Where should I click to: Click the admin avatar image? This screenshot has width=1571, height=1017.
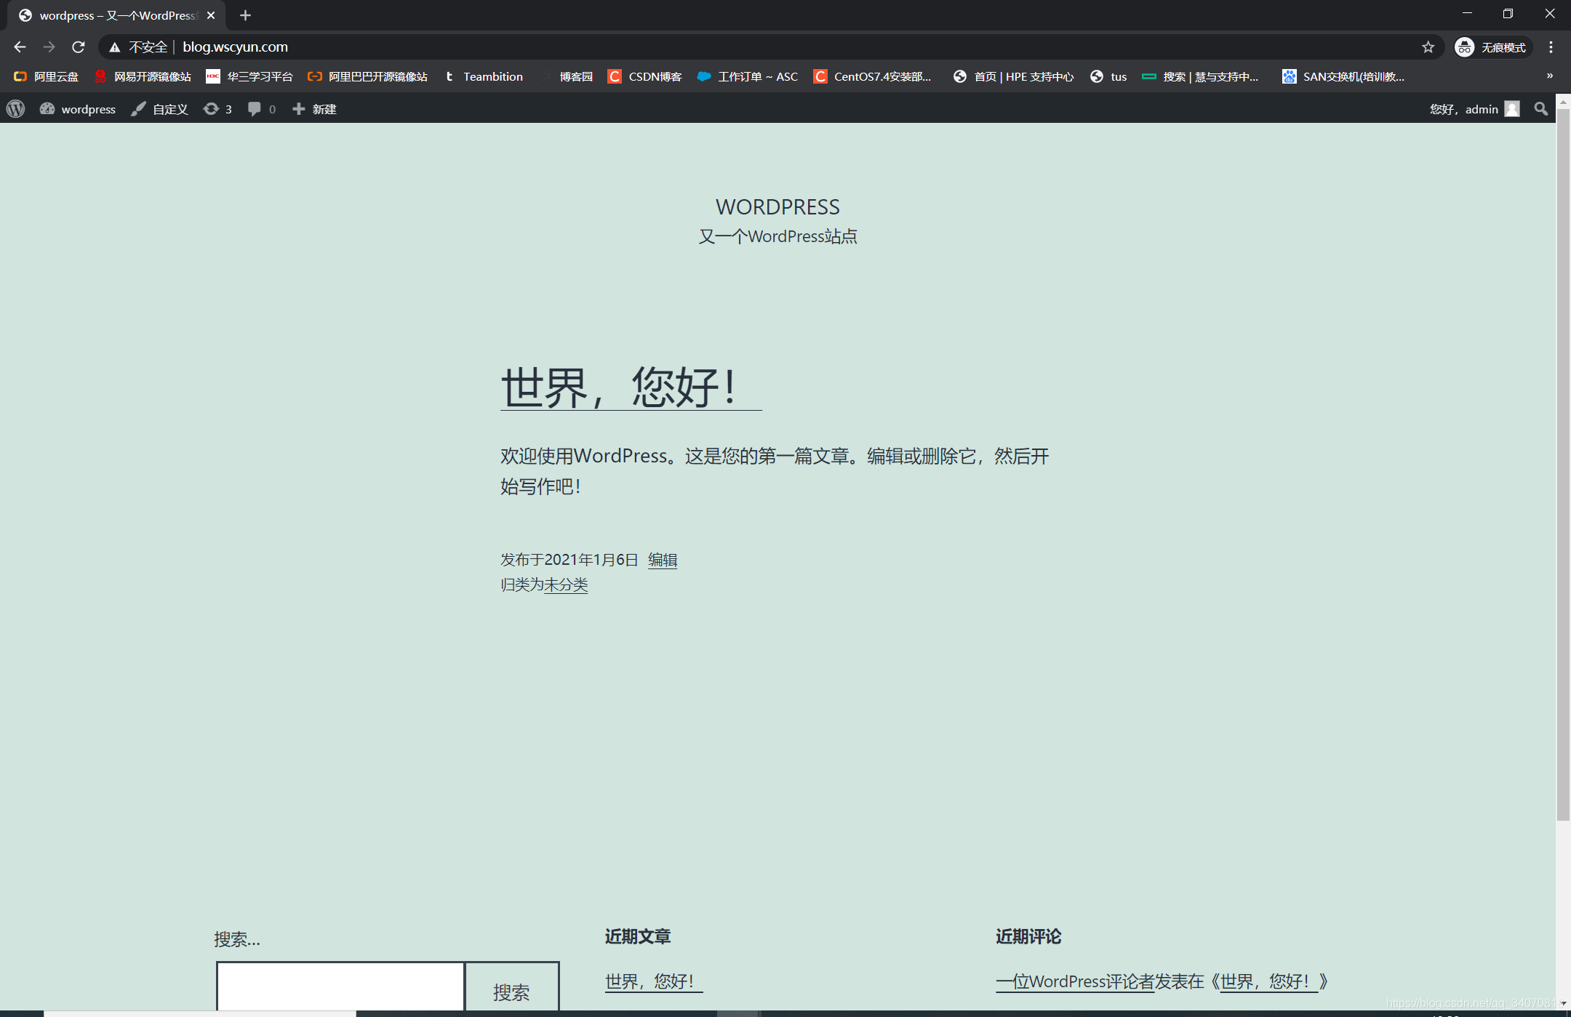(1513, 109)
